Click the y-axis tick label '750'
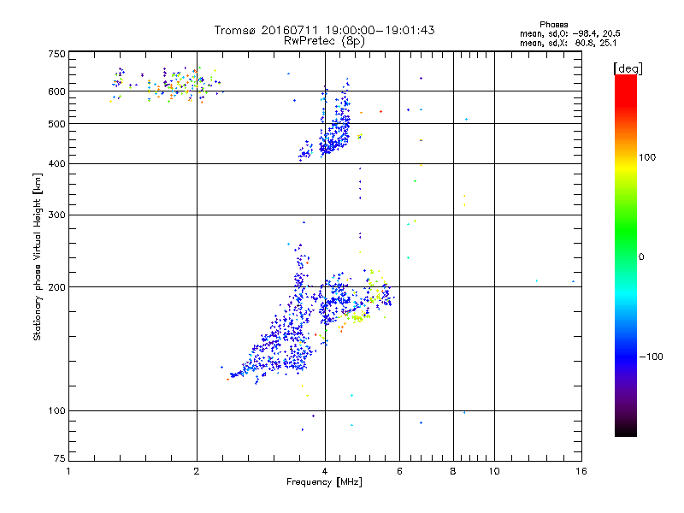Image resolution: width=684 pixels, height=513 pixels. click(56, 54)
